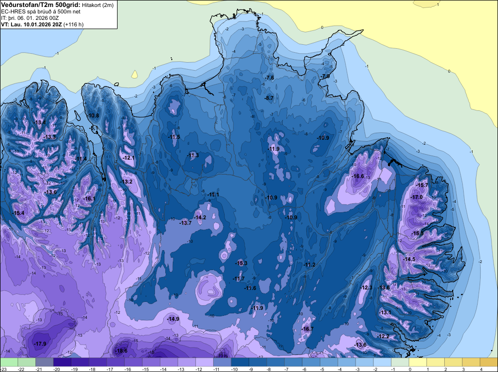The image size is (498, 372).
Task: Click the -12.3 temperature value on the map
Action: (x=366, y=287)
